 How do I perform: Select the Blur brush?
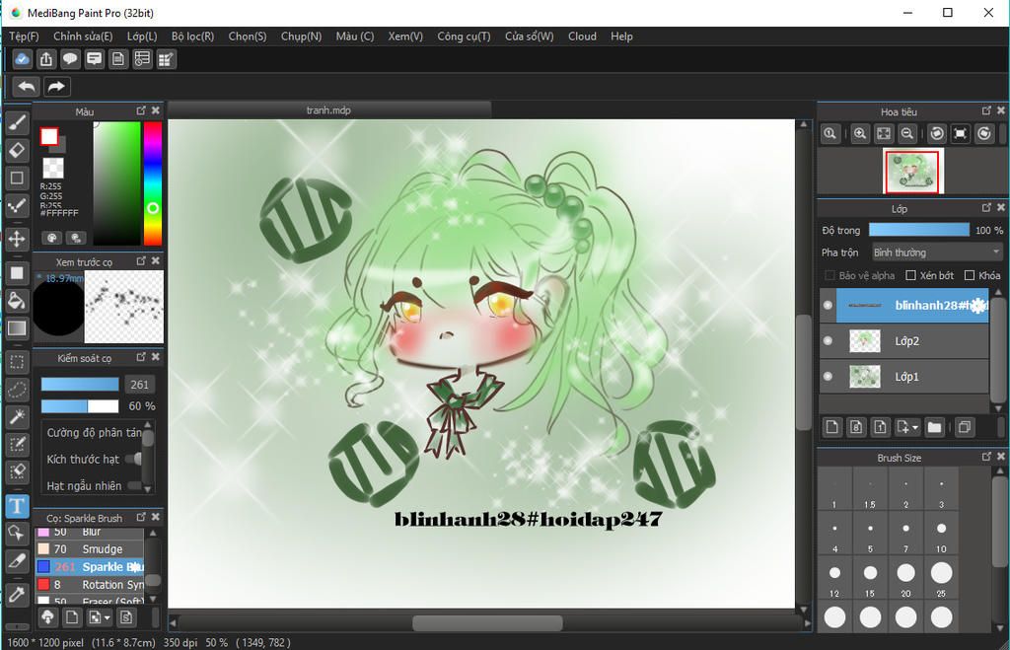[90, 533]
